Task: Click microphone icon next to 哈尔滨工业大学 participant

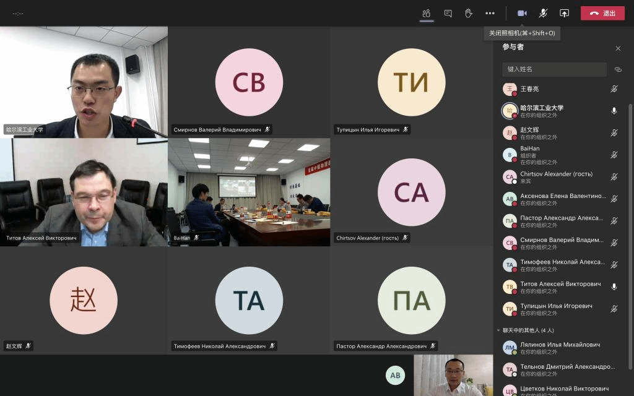Action: tap(614, 111)
